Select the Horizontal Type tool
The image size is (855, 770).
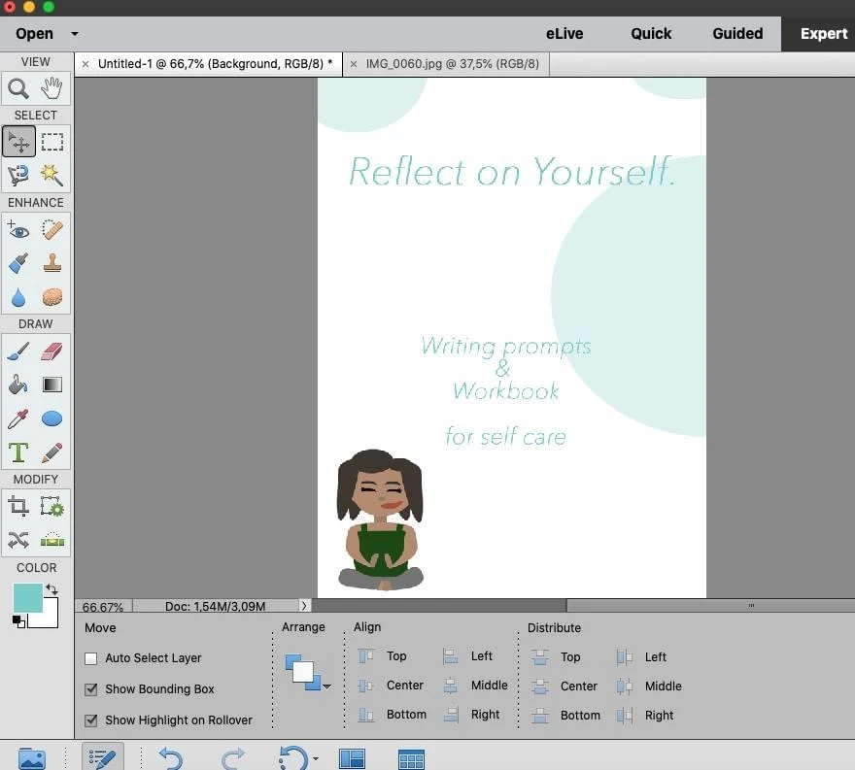point(18,452)
